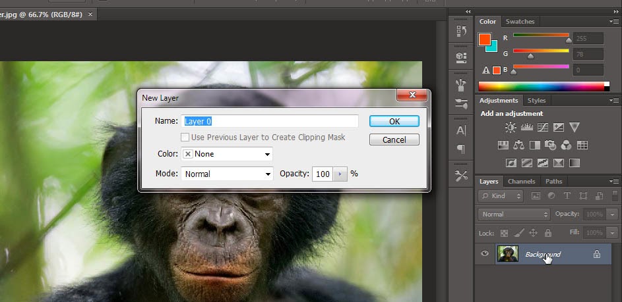This screenshot has width=622, height=302.
Task: Add a Hue/Saturation adjustment
Action: pyautogui.click(x=503, y=145)
